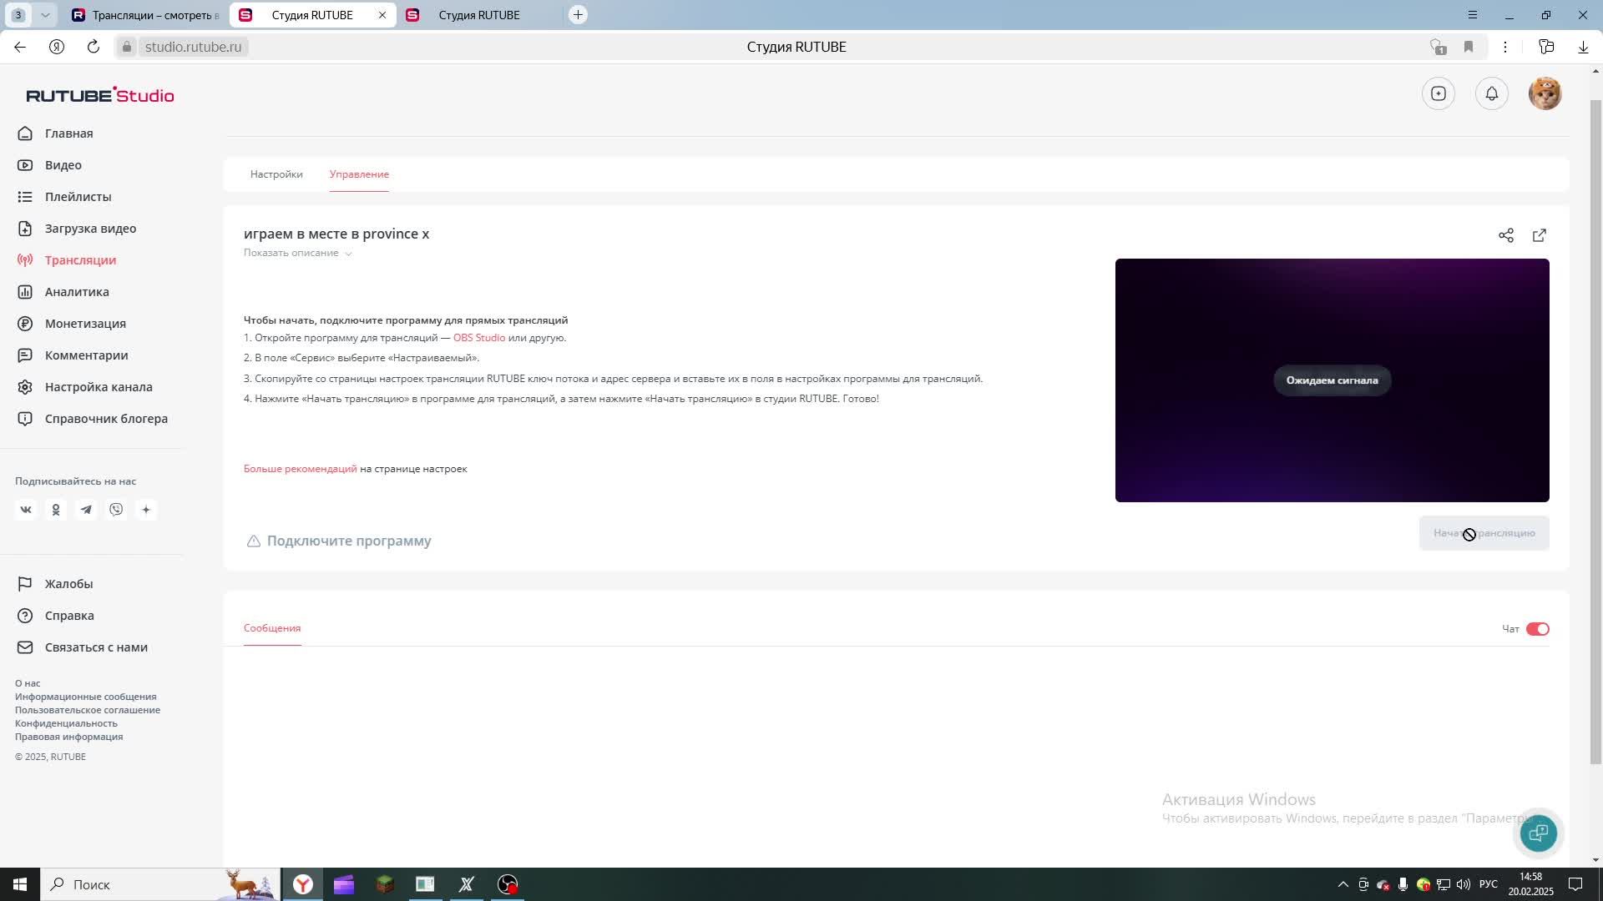Open Больше рекомендаций link
The height and width of the screenshot is (901, 1603).
(x=301, y=469)
